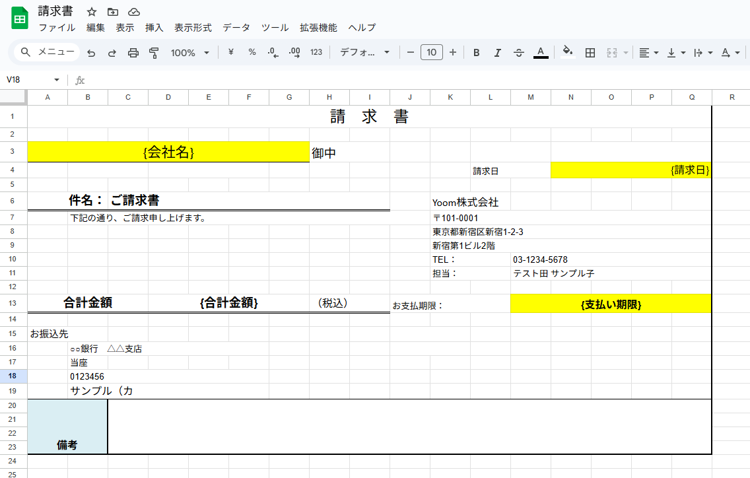Increase font size with plus button
Screen dimensions: 750x478
click(x=452, y=52)
